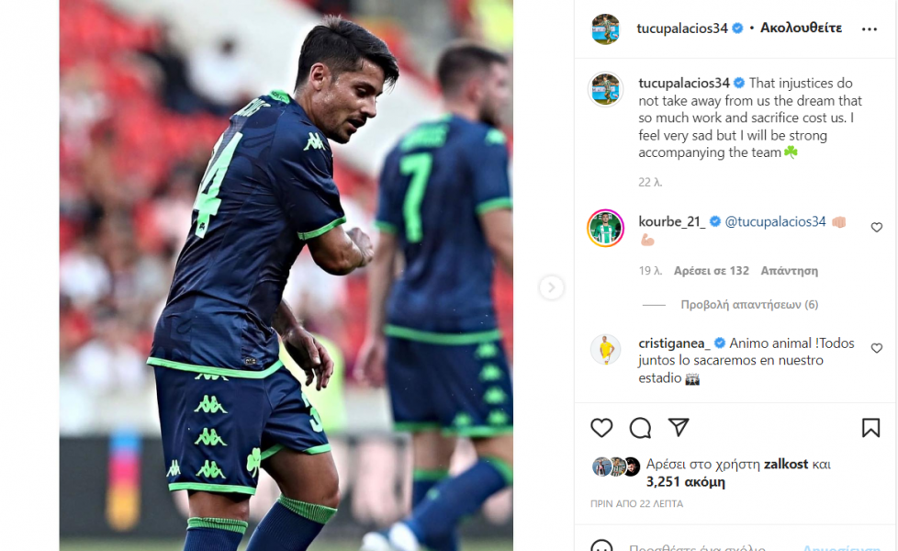Open tucupalacios34 profile from header username
The image size is (898, 551).
pos(682,28)
